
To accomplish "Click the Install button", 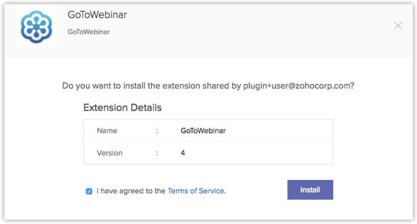I will [x=310, y=190].
